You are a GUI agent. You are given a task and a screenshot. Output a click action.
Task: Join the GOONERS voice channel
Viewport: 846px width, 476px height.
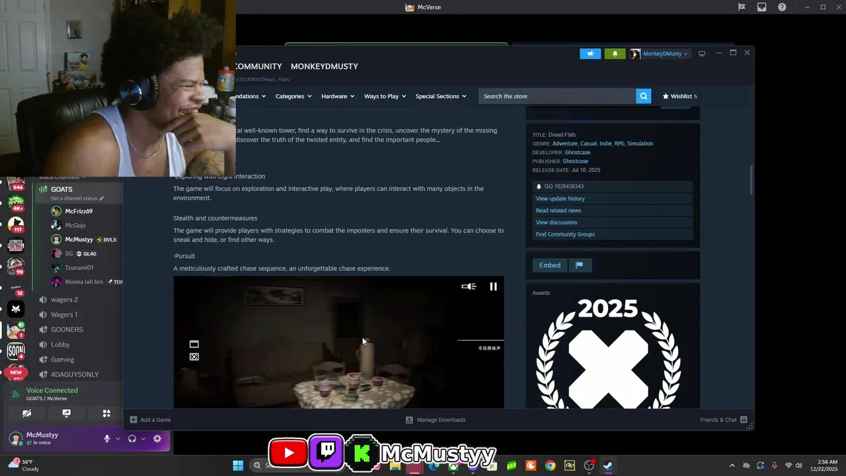(x=68, y=329)
